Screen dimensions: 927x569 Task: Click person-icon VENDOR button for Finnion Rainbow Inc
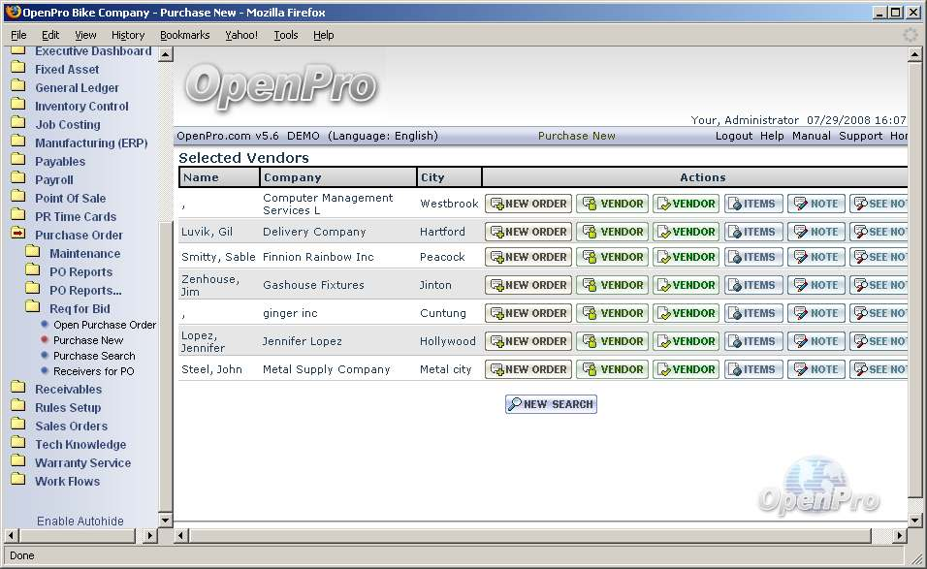tap(612, 257)
